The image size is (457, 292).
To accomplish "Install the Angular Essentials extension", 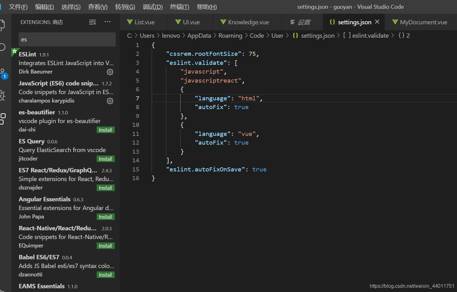I will point(106,217).
